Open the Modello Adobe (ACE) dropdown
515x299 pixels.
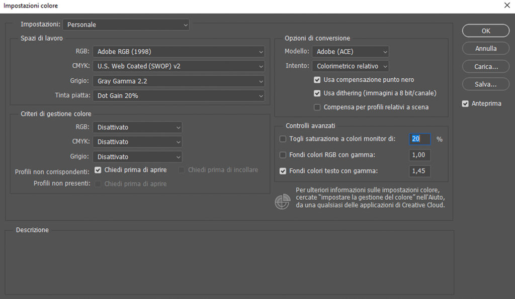[x=350, y=51]
